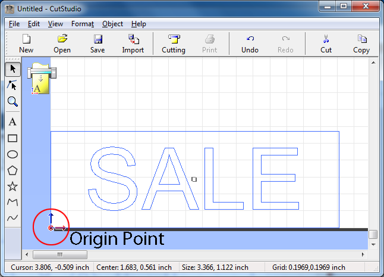
Task: Choose the star shape tool
Action: (12, 186)
